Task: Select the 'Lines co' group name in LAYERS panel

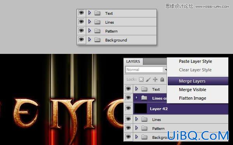Action: click(x=160, y=98)
